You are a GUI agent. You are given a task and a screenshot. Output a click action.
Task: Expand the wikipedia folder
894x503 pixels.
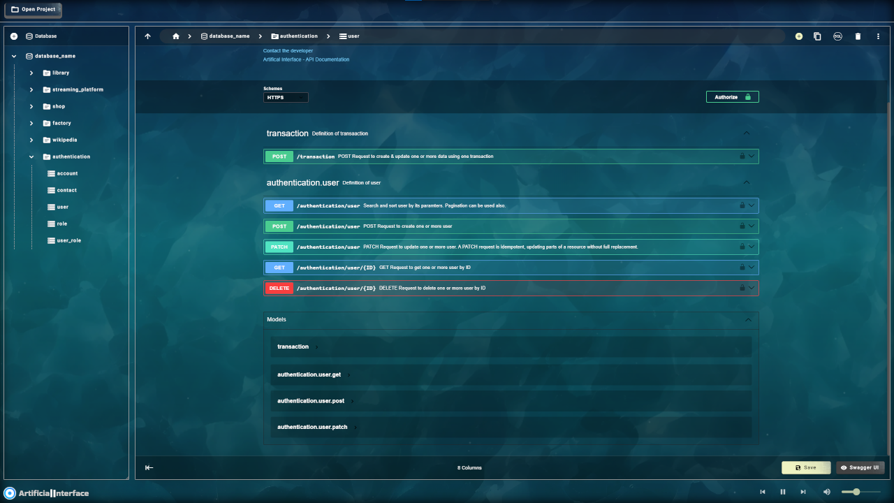coord(31,140)
